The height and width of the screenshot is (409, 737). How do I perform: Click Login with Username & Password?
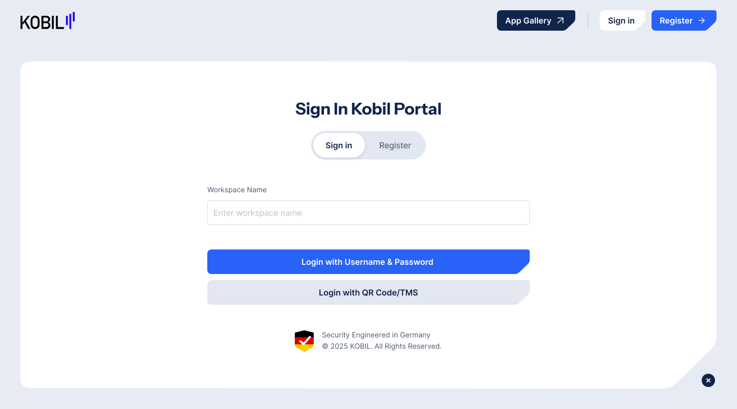pos(367,262)
